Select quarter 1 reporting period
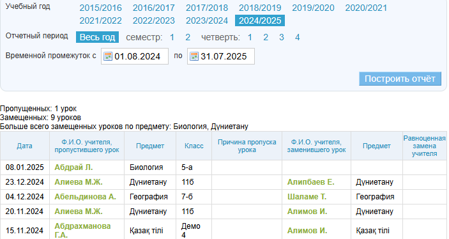This screenshot has width=449, height=239. click(250, 37)
